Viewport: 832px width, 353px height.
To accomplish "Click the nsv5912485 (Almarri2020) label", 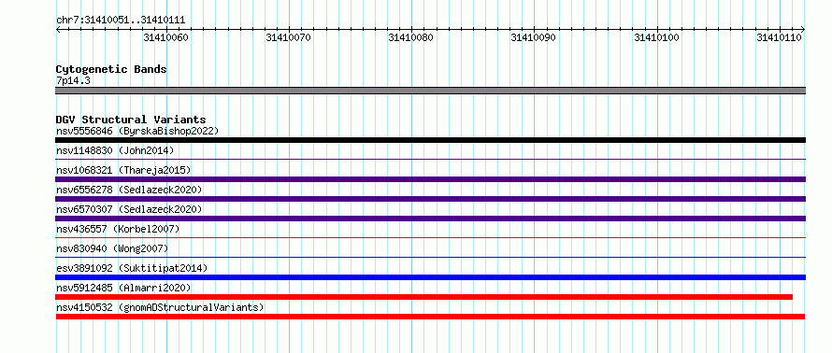I will [x=123, y=288].
